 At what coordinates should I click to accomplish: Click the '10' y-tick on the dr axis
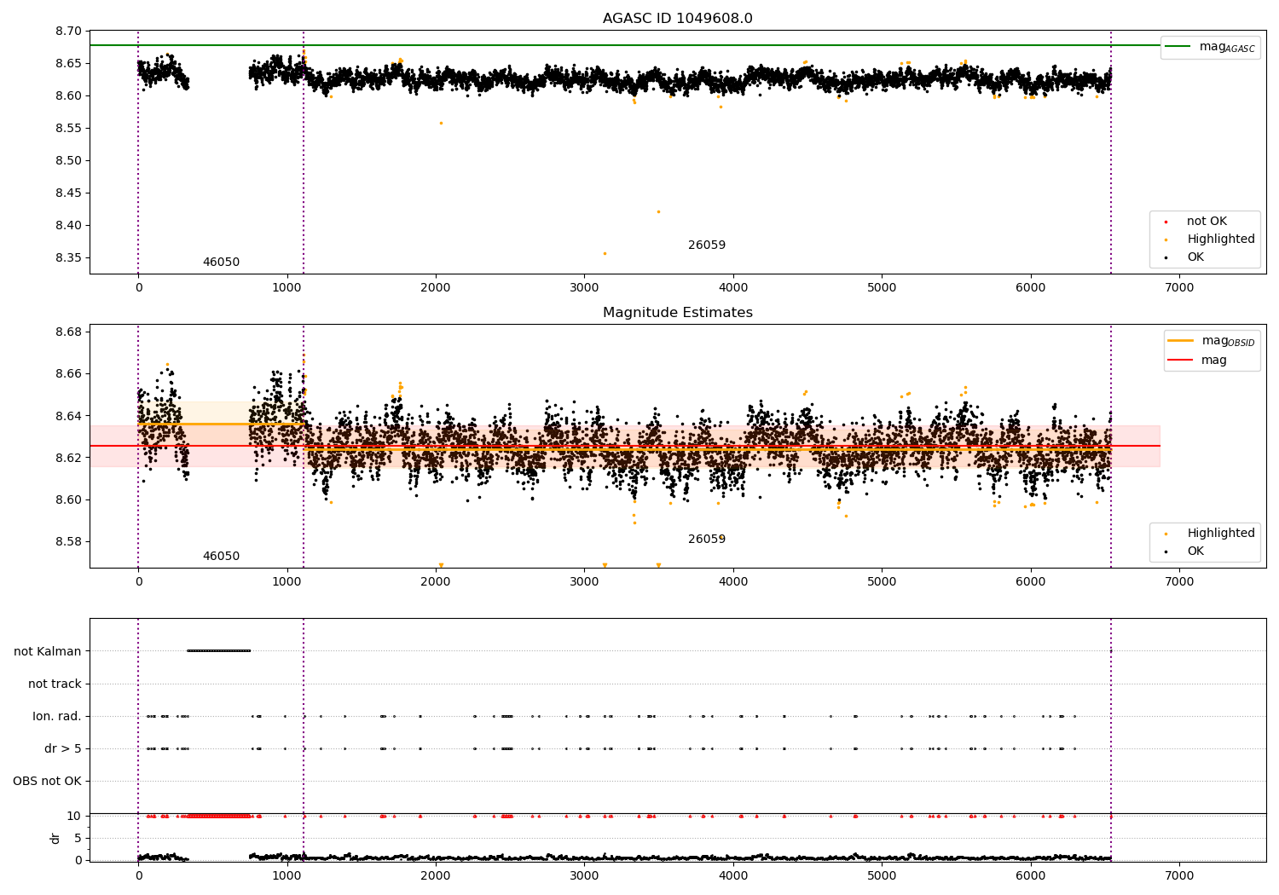point(74,816)
